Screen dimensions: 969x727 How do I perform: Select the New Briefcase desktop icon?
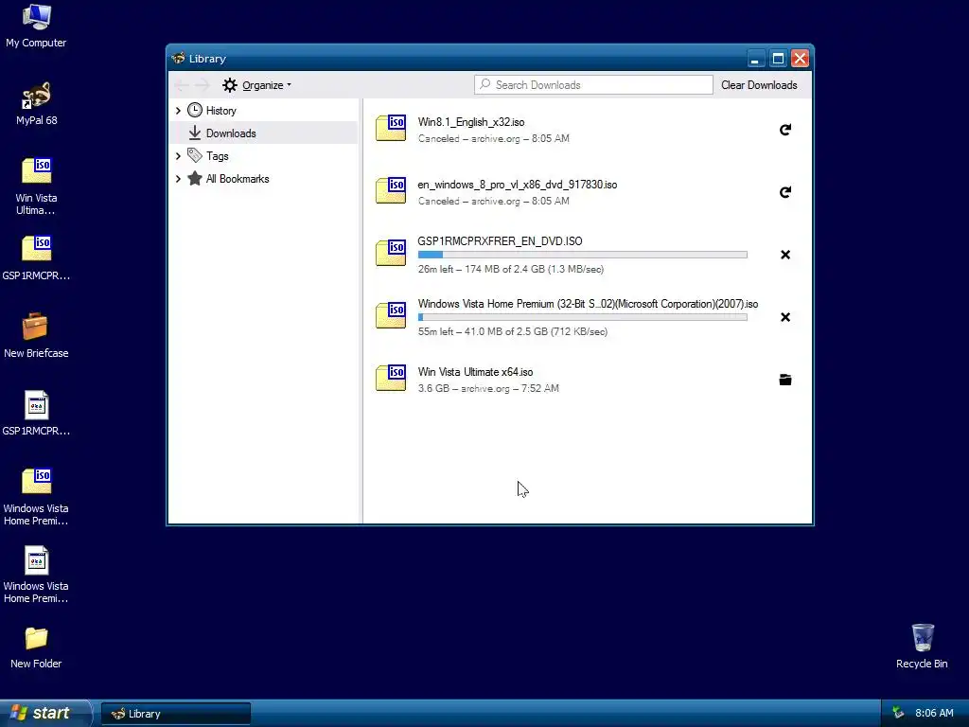tap(36, 336)
